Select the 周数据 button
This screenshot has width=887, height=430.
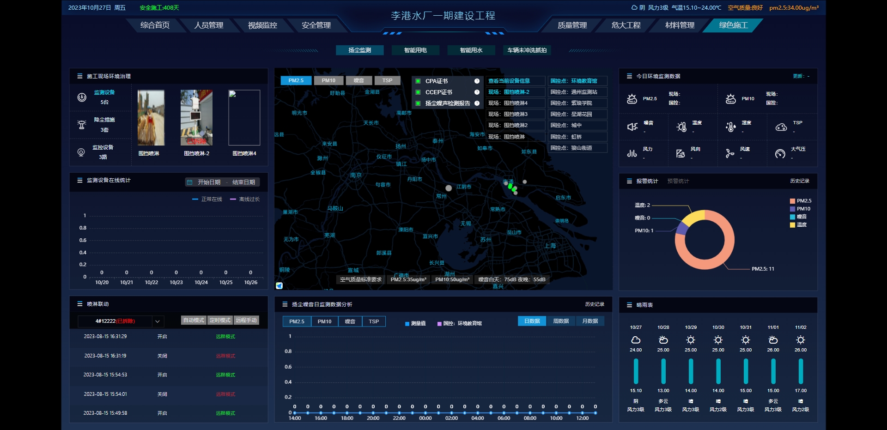pyautogui.click(x=561, y=321)
